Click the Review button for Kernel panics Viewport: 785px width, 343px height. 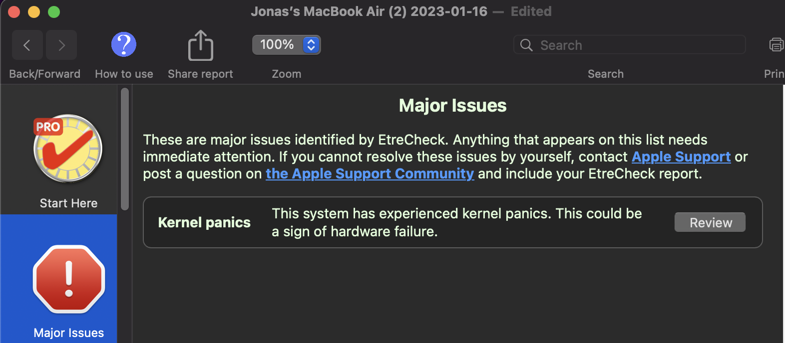click(710, 222)
